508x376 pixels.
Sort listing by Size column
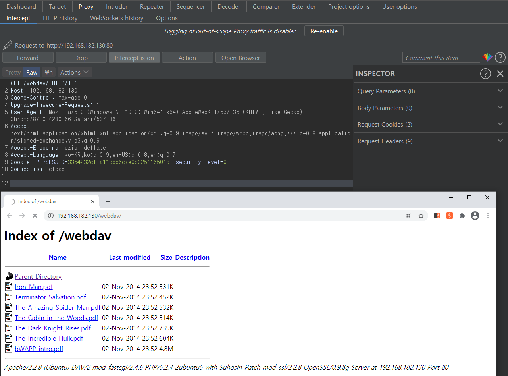point(166,257)
